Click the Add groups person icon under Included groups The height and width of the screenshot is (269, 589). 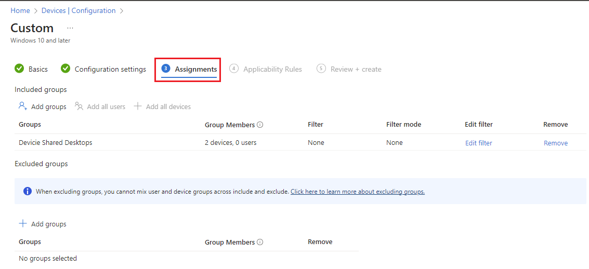(22, 106)
